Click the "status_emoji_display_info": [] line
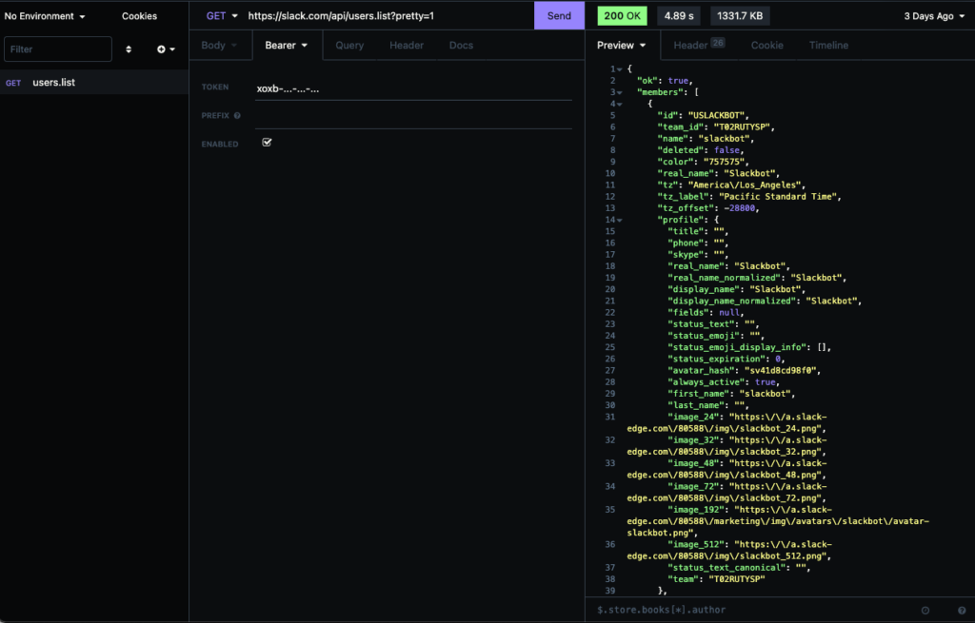 pos(750,347)
